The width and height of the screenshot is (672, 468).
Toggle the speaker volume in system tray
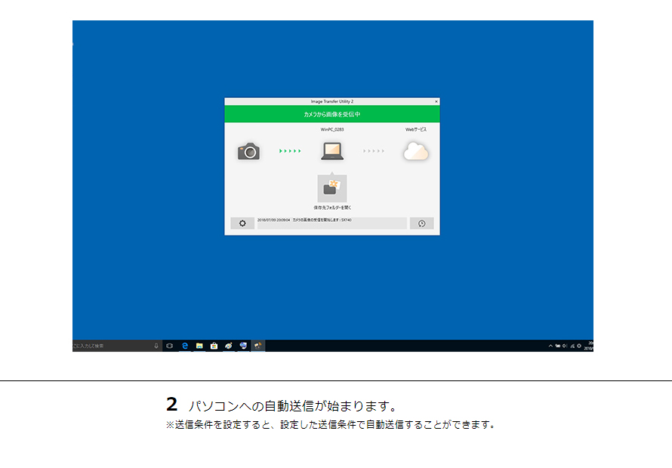click(x=565, y=346)
